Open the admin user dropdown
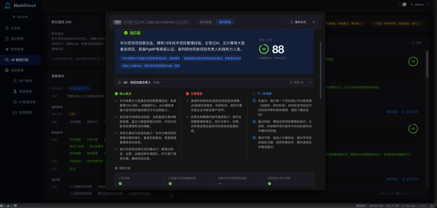Screen dimensions: 437x208 coord(420,4)
